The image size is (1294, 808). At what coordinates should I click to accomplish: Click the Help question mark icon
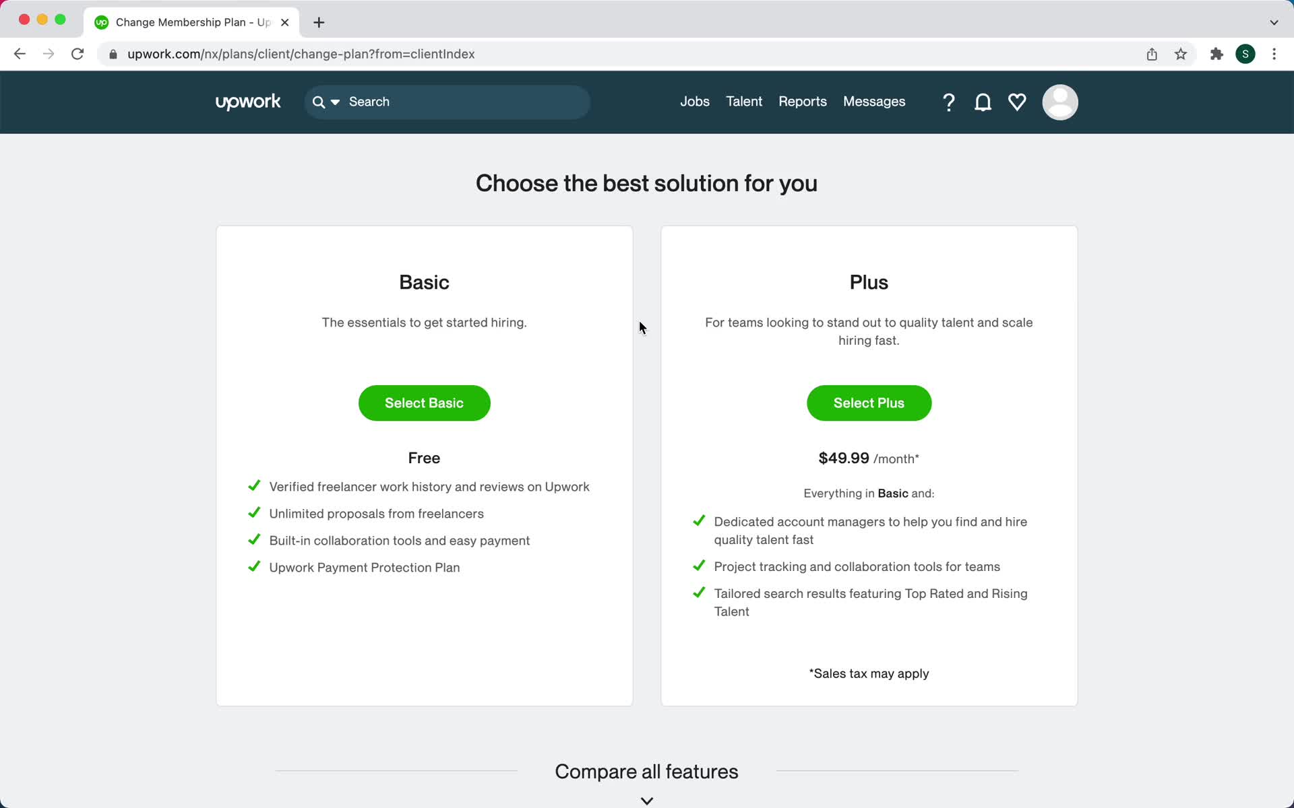click(x=948, y=102)
